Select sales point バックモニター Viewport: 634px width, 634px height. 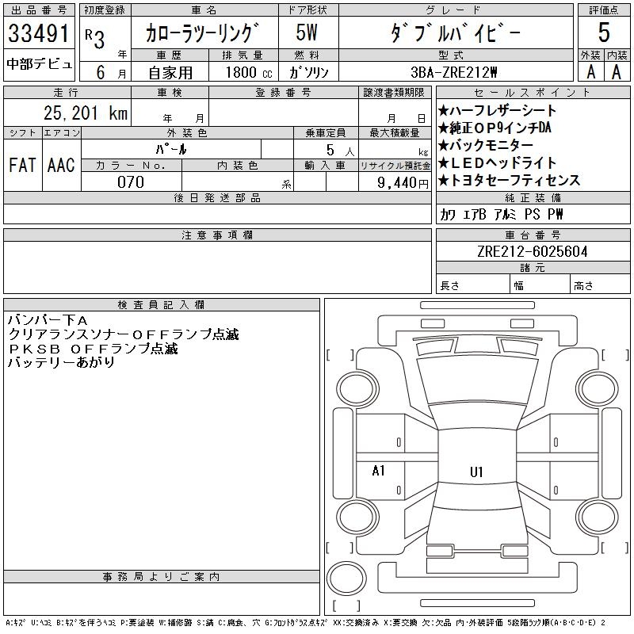[486, 145]
